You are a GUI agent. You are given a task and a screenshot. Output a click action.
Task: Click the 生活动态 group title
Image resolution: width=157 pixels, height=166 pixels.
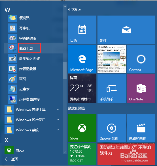click(x=75, y=10)
